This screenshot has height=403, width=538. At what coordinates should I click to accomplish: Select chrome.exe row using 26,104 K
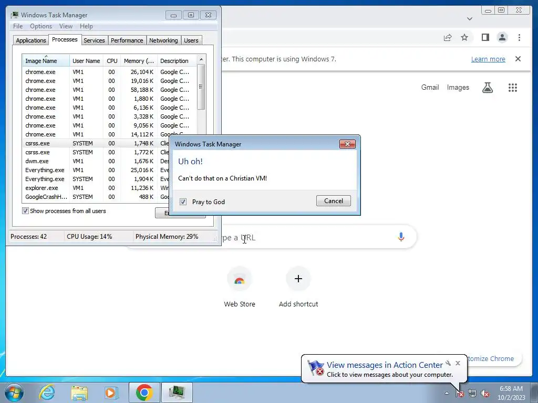110,72
